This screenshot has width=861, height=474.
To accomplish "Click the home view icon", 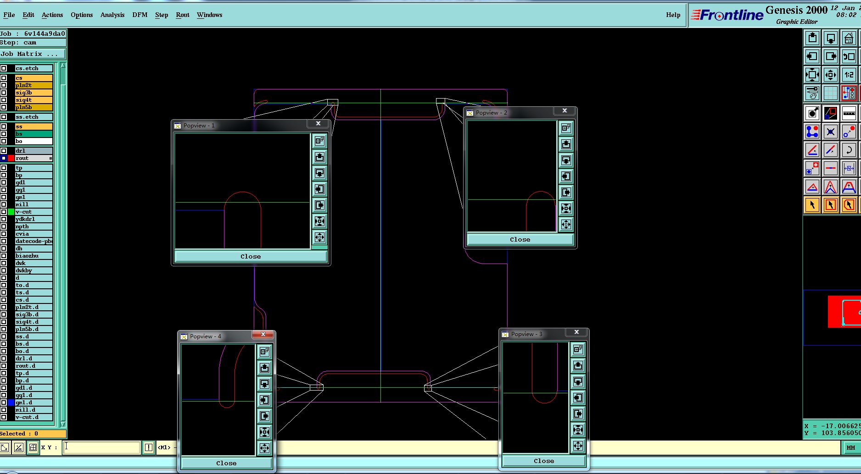I will (849, 38).
